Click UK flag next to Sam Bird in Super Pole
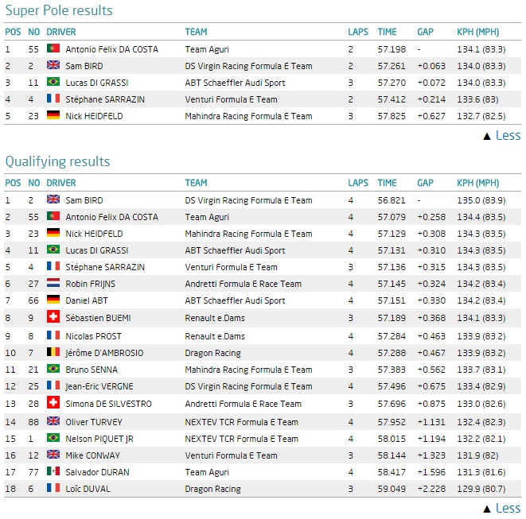This screenshot has height=519, width=526. pyautogui.click(x=53, y=65)
